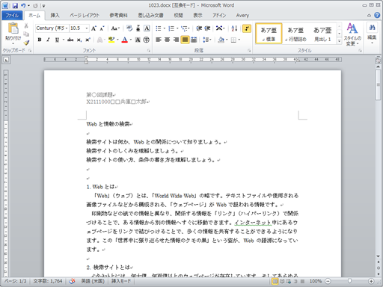Screen dimensions: 383x287
Task: Select the 見出し 1 heading style
Action: pos(322,34)
